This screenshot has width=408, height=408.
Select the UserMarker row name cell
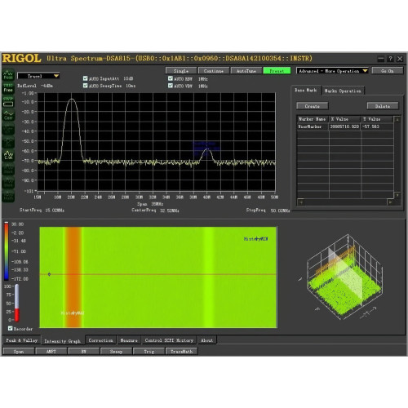[x=313, y=126]
